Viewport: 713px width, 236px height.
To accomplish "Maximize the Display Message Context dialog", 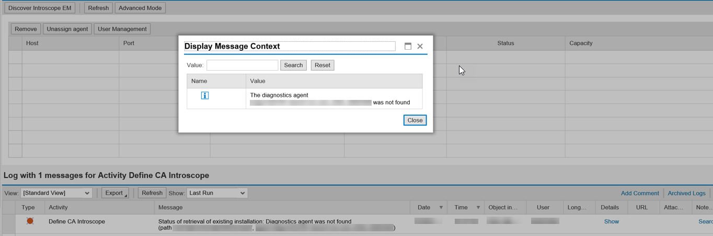I will 408,46.
